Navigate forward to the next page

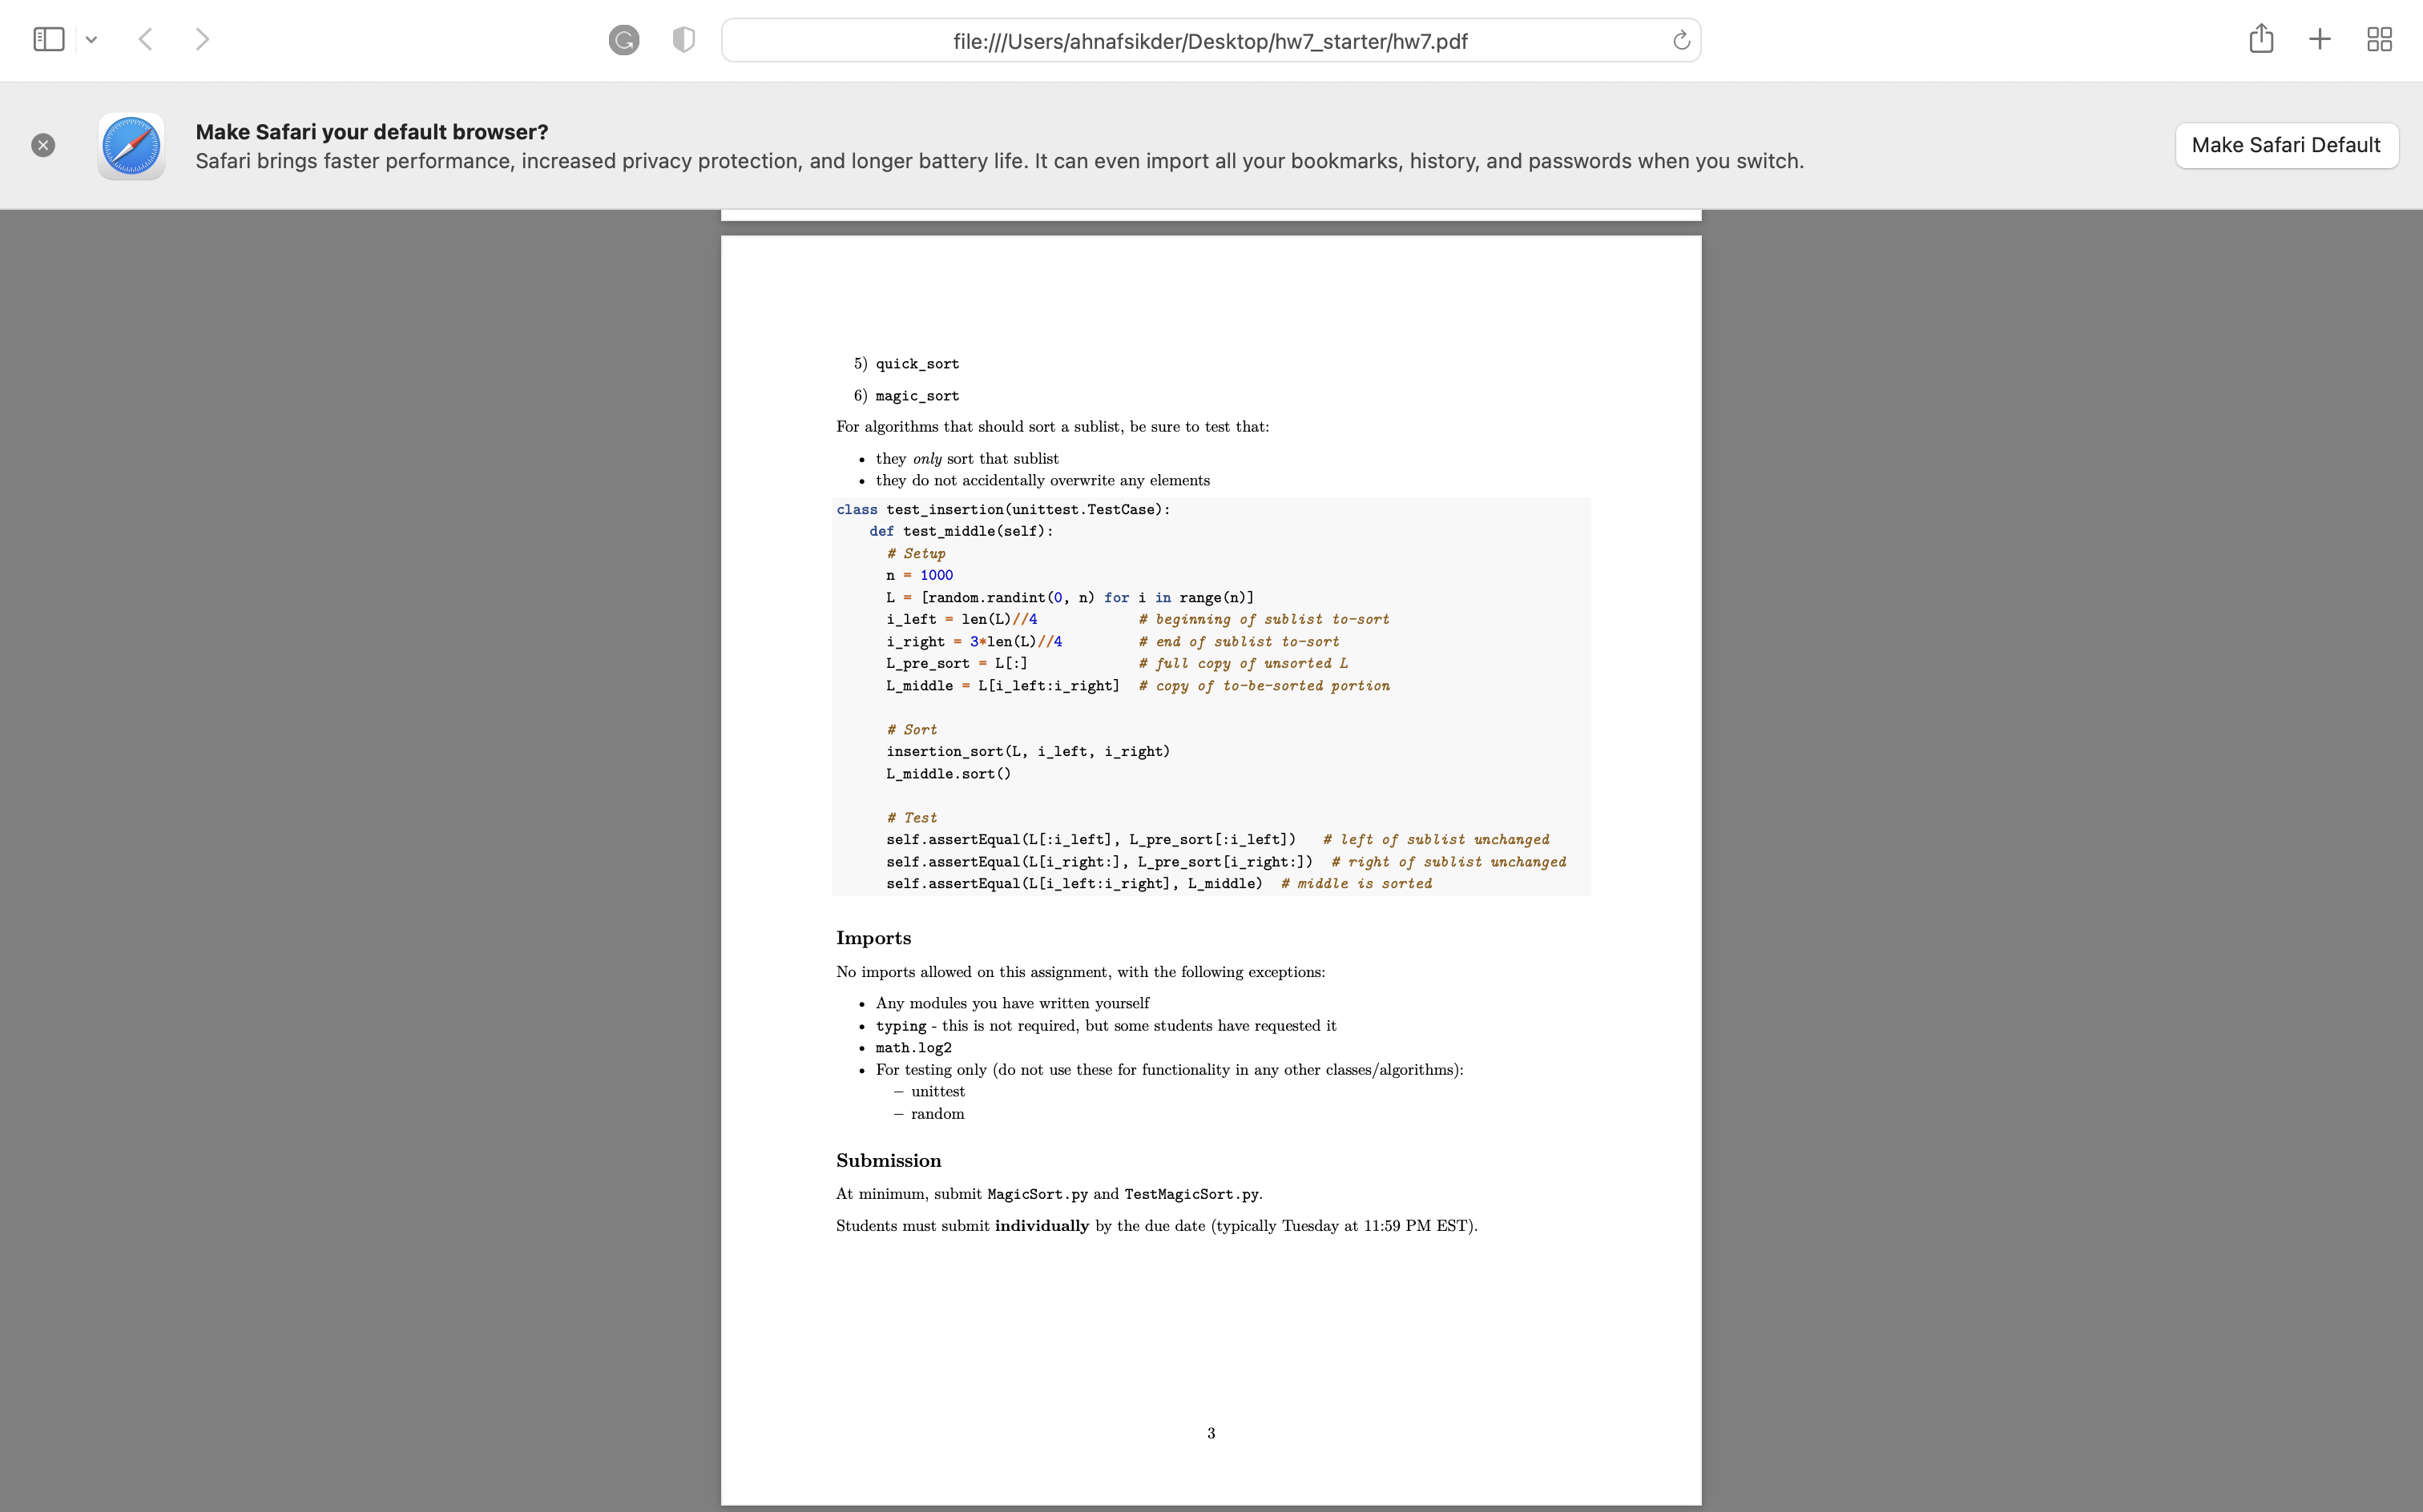click(x=203, y=39)
